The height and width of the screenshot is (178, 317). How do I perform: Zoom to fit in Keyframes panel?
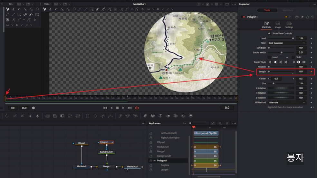point(213,123)
